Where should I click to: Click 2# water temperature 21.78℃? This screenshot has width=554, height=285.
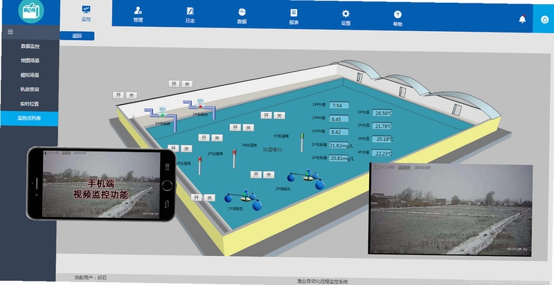pos(382,126)
